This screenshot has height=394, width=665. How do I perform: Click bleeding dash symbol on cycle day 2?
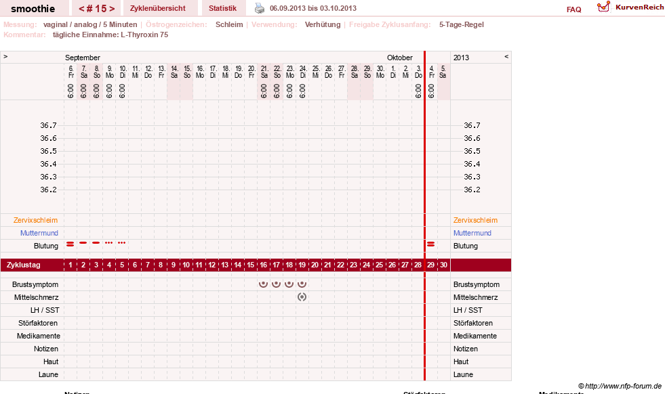tap(83, 243)
